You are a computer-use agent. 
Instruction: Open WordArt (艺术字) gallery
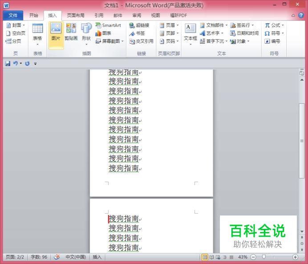coord(212,33)
